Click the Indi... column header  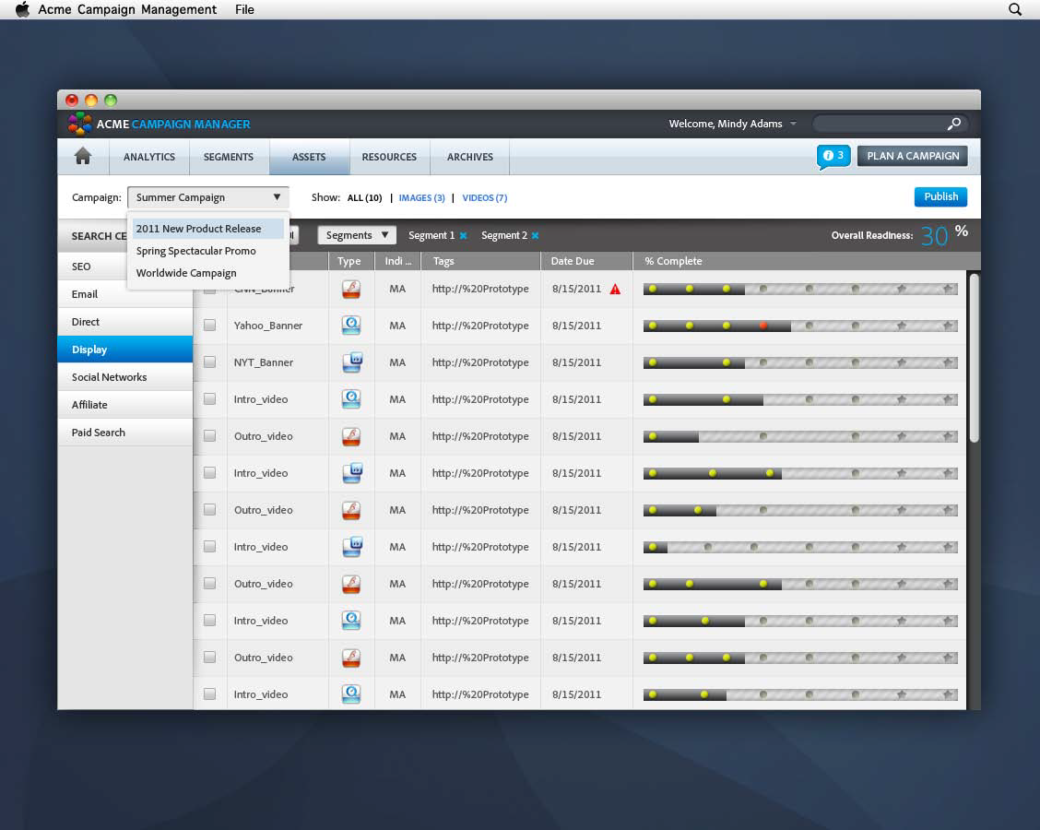[x=398, y=261]
